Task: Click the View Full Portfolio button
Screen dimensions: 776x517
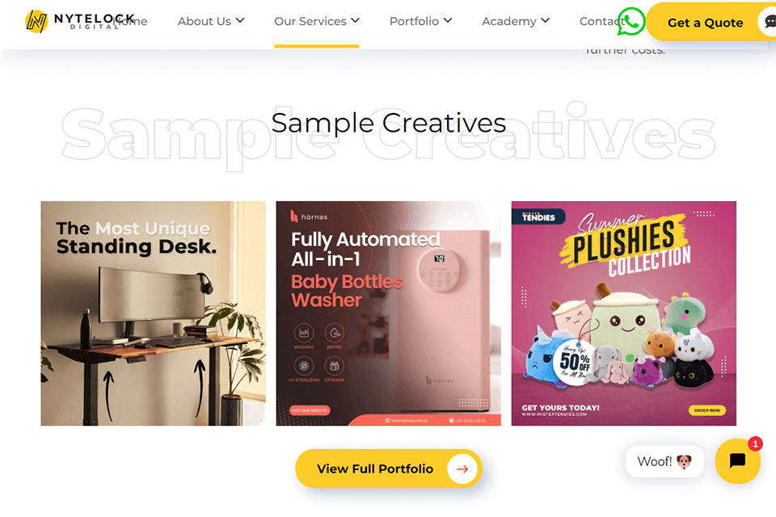Action: (x=389, y=469)
